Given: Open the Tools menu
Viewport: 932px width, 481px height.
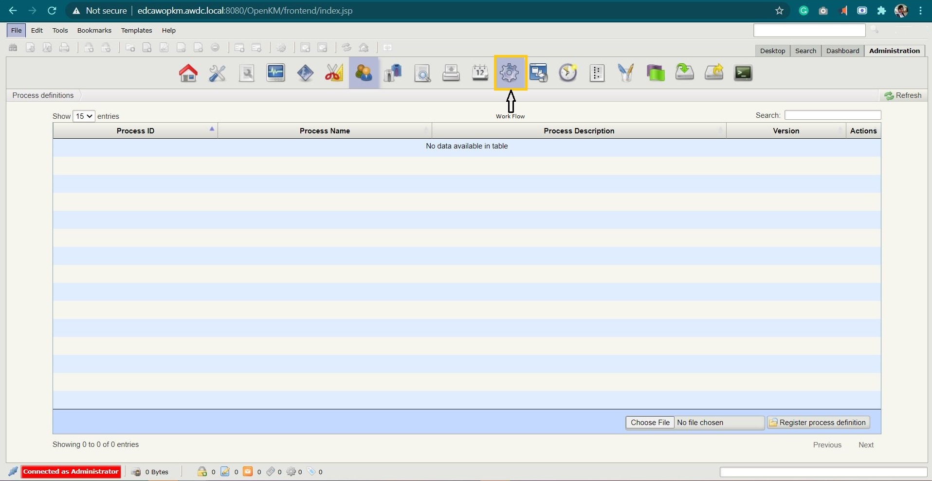Looking at the screenshot, I should [60, 30].
